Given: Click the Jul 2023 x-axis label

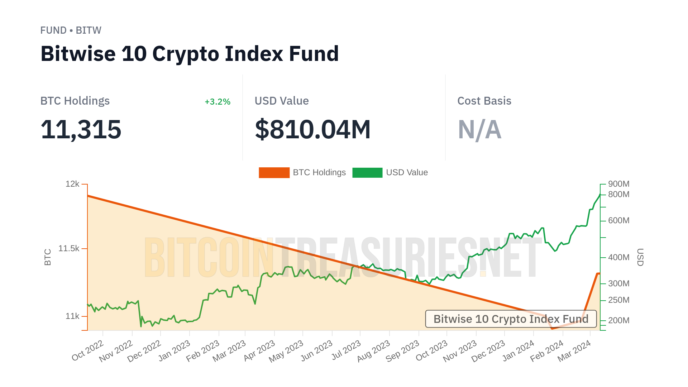Looking at the screenshot, I should click(x=346, y=350).
